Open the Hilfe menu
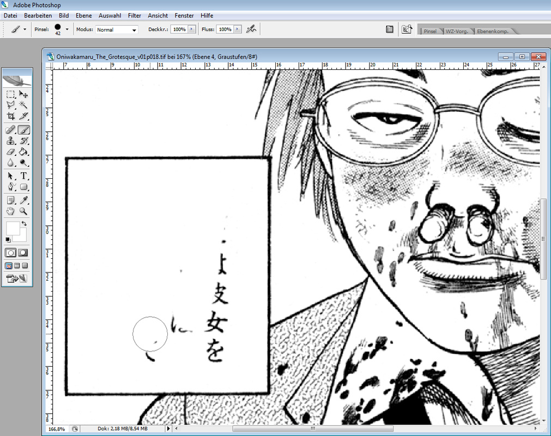The width and height of the screenshot is (551, 436). [x=207, y=15]
